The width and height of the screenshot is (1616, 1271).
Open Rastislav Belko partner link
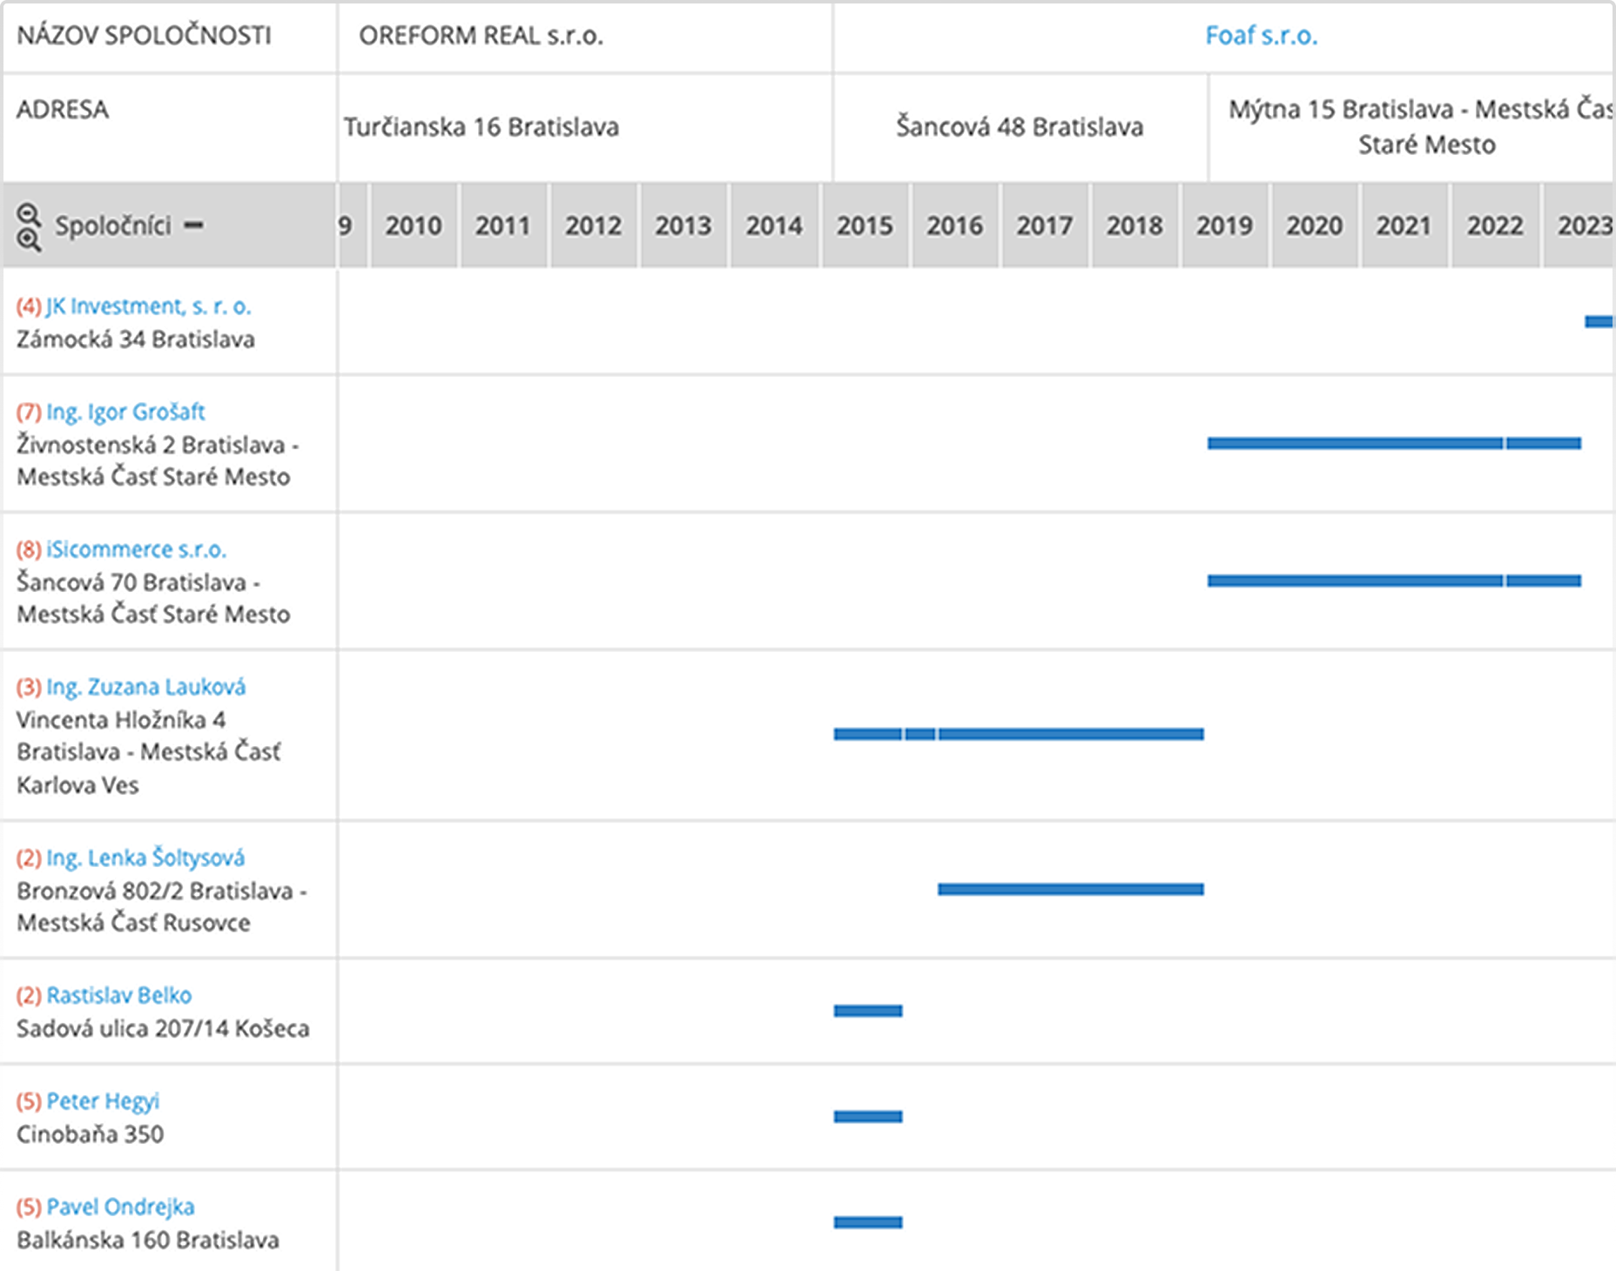pyautogui.click(x=118, y=995)
